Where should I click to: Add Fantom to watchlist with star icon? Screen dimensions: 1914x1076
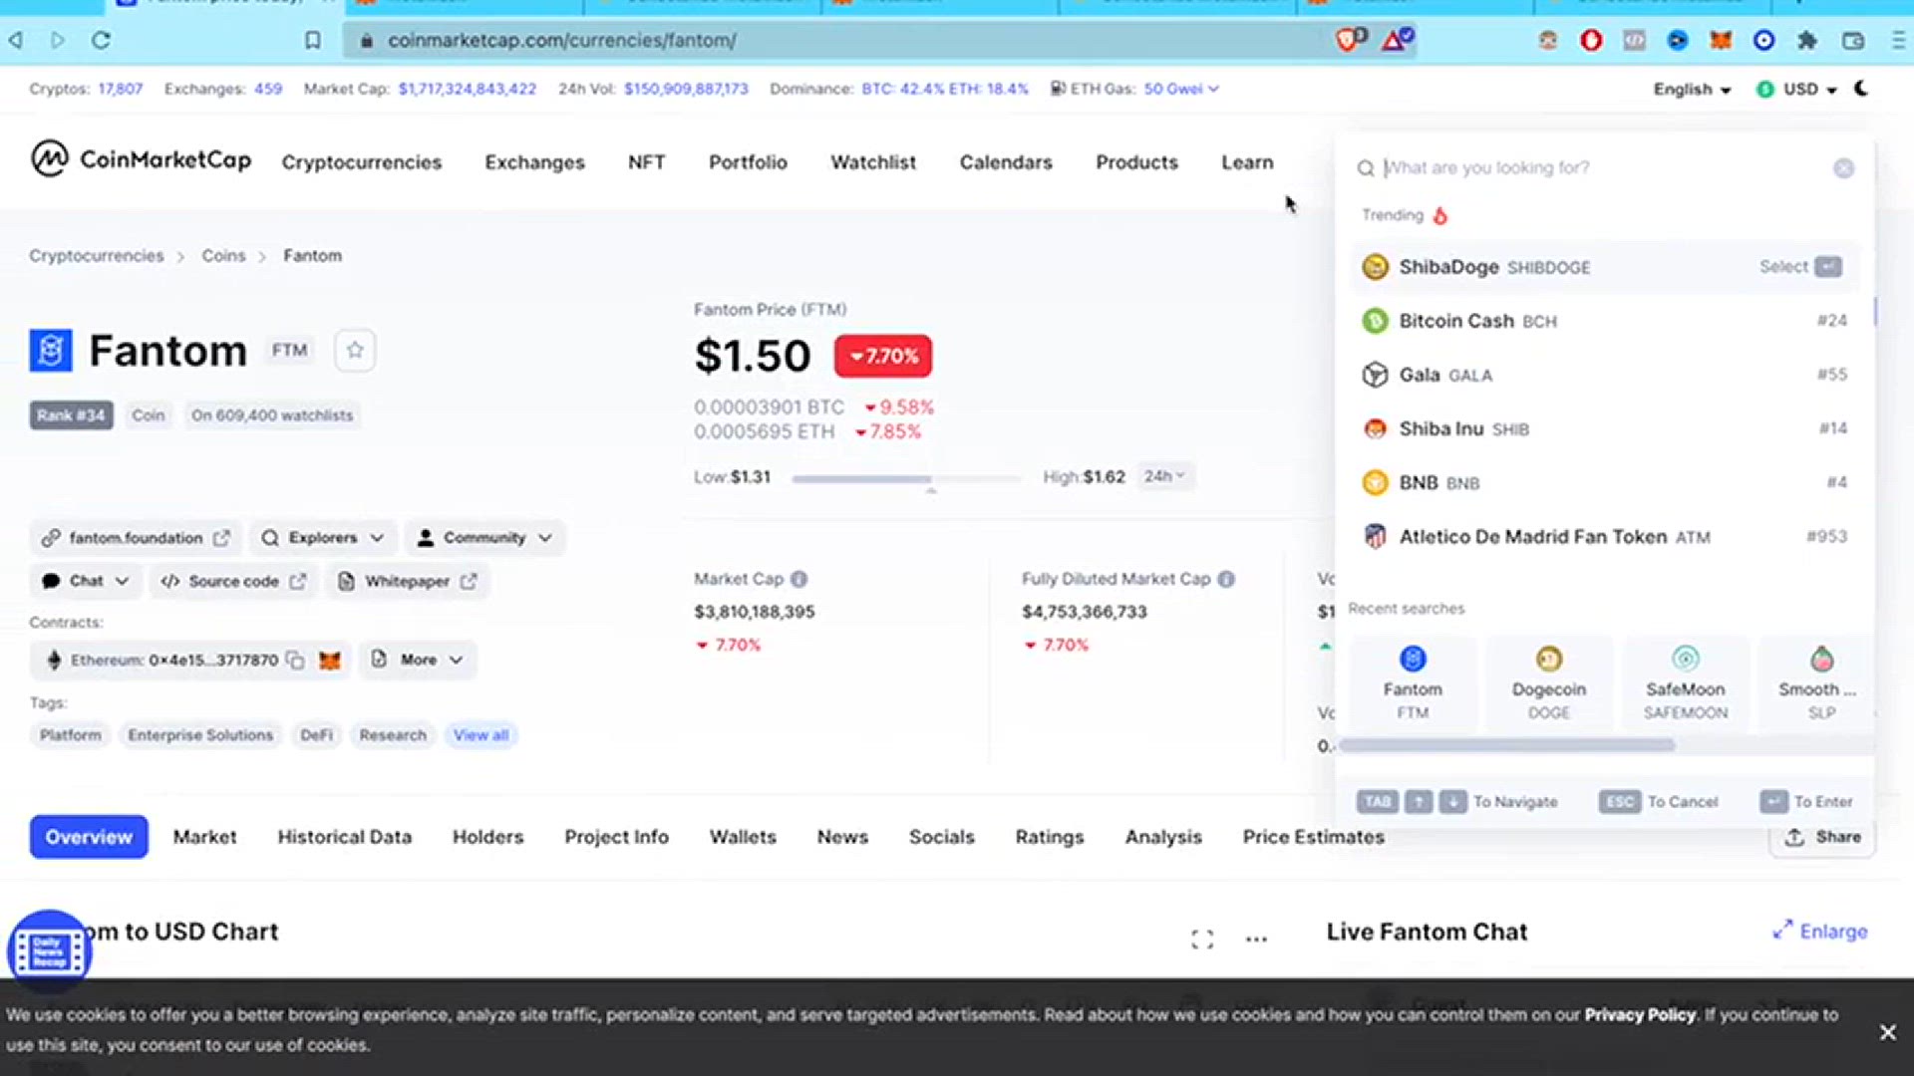355,350
